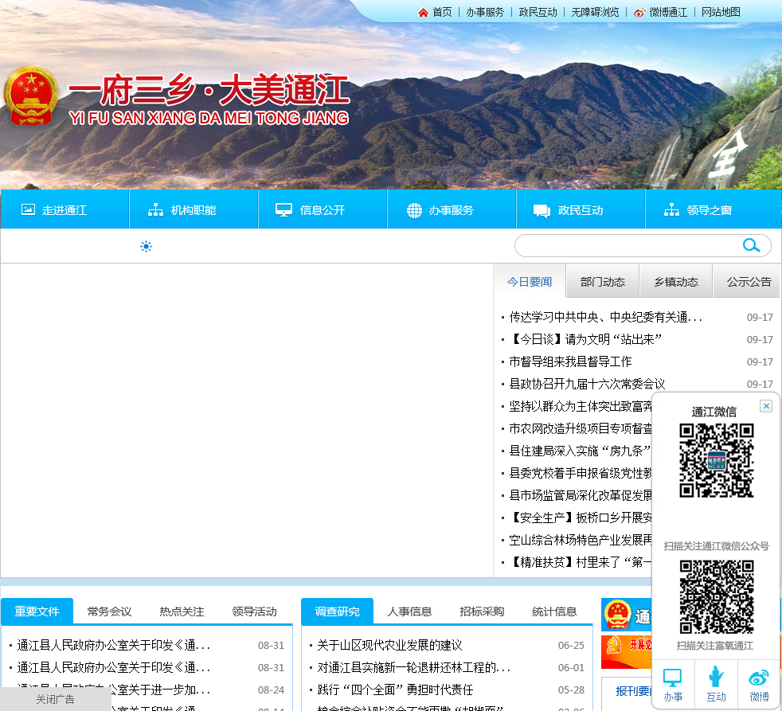This screenshot has height=711, width=782.
Task: Open news 县政协召开九届十六次常委会议
Action: click(x=587, y=384)
